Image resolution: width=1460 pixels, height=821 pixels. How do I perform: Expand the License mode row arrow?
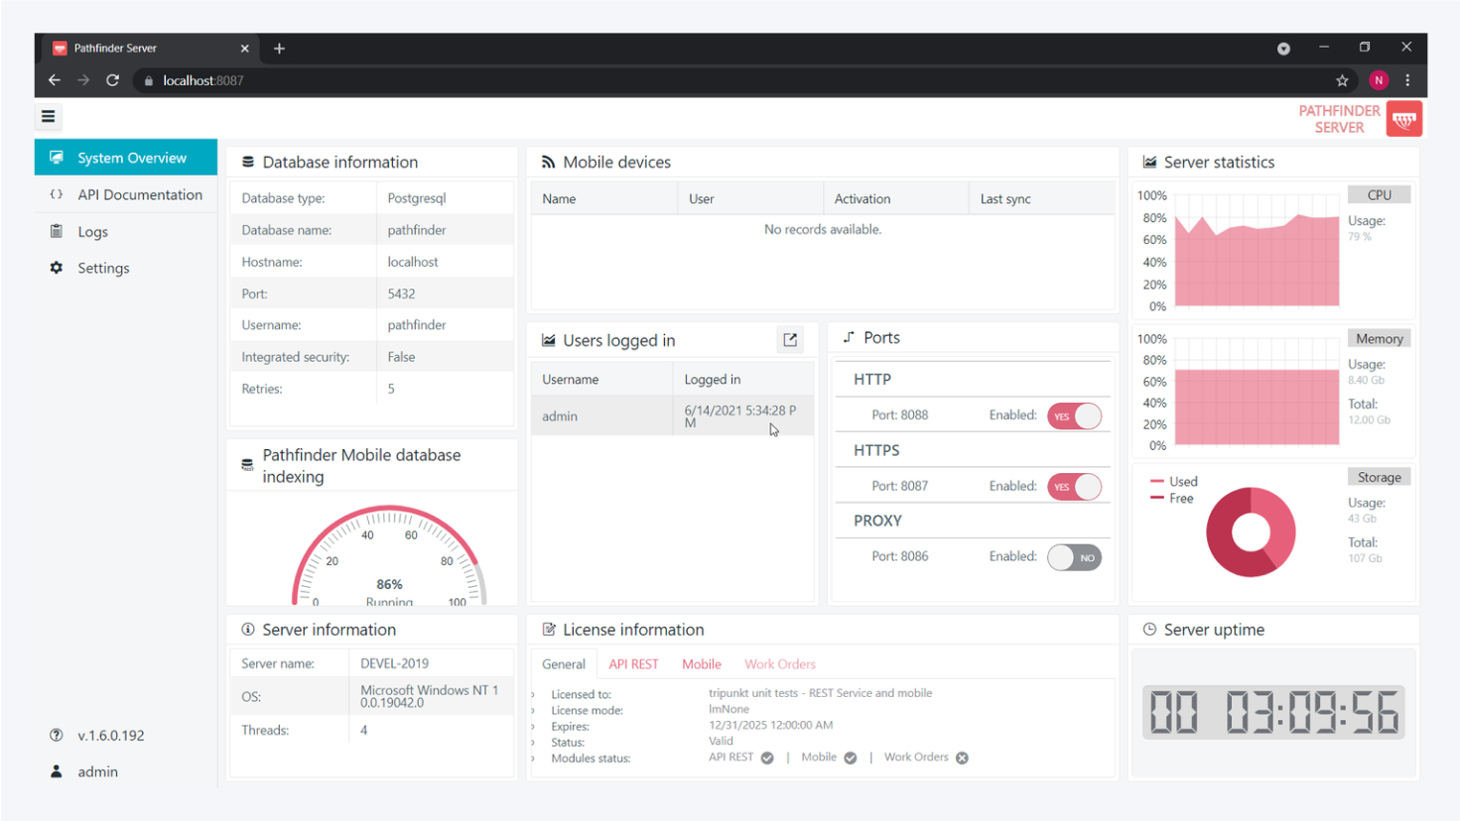[534, 711]
